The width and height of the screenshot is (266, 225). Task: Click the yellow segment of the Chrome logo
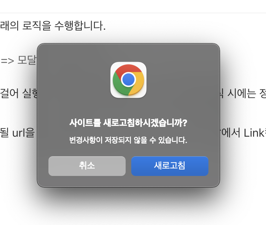pos(138,83)
